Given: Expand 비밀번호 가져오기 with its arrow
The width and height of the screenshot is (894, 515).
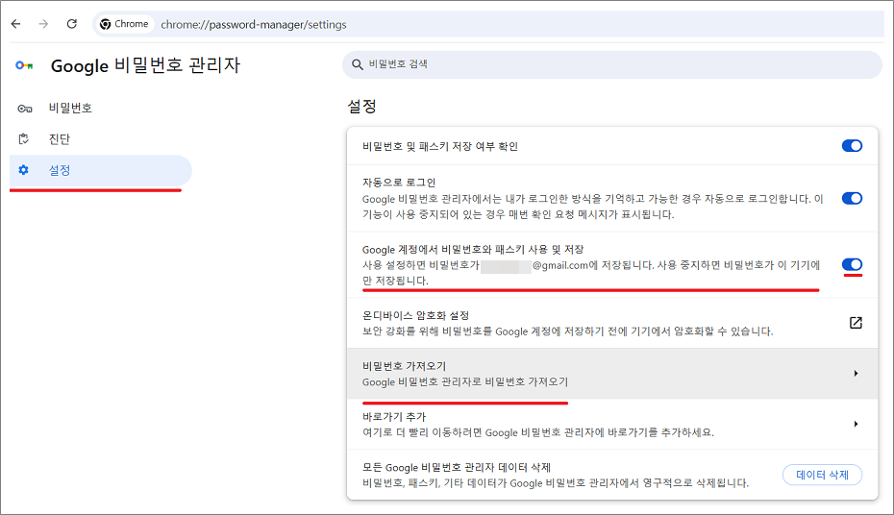Looking at the screenshot, I should click(x=856, y=373).
